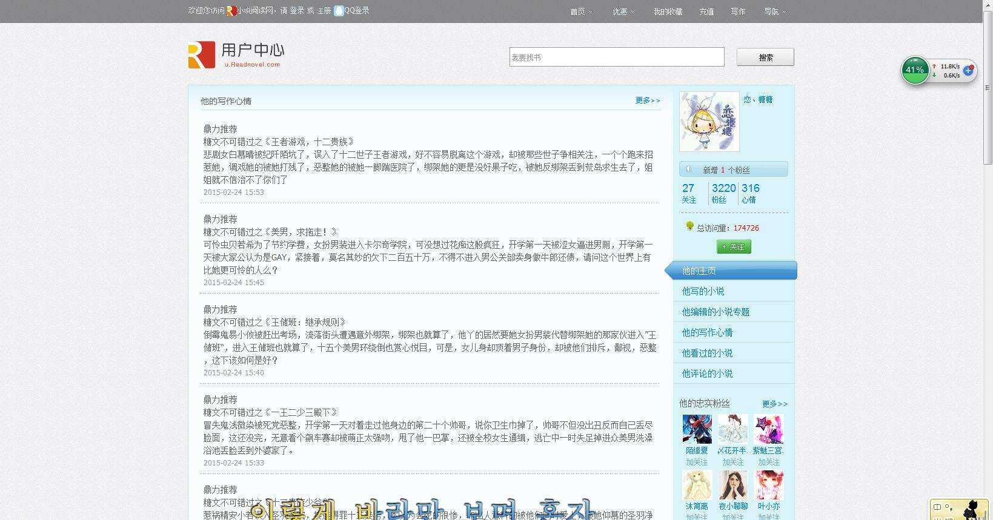The image size is (993, 520).
Task: Click the 他的写作心情 section heading
Action: (x=226, y=101)
